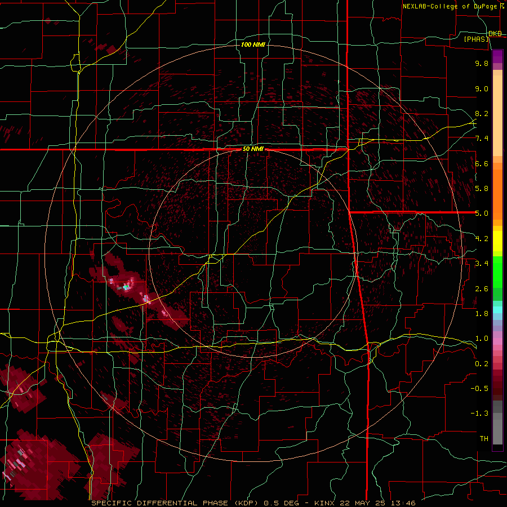Click the [PHAS] legend unit label

[x=476, y=39]
